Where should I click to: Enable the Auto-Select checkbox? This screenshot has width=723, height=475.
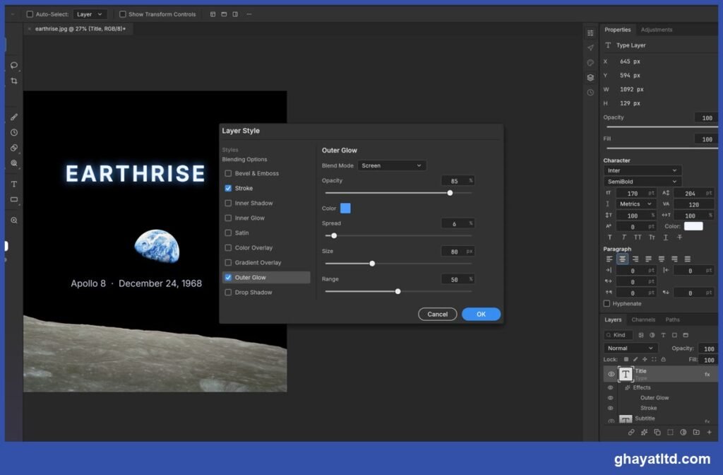(30, 14)
